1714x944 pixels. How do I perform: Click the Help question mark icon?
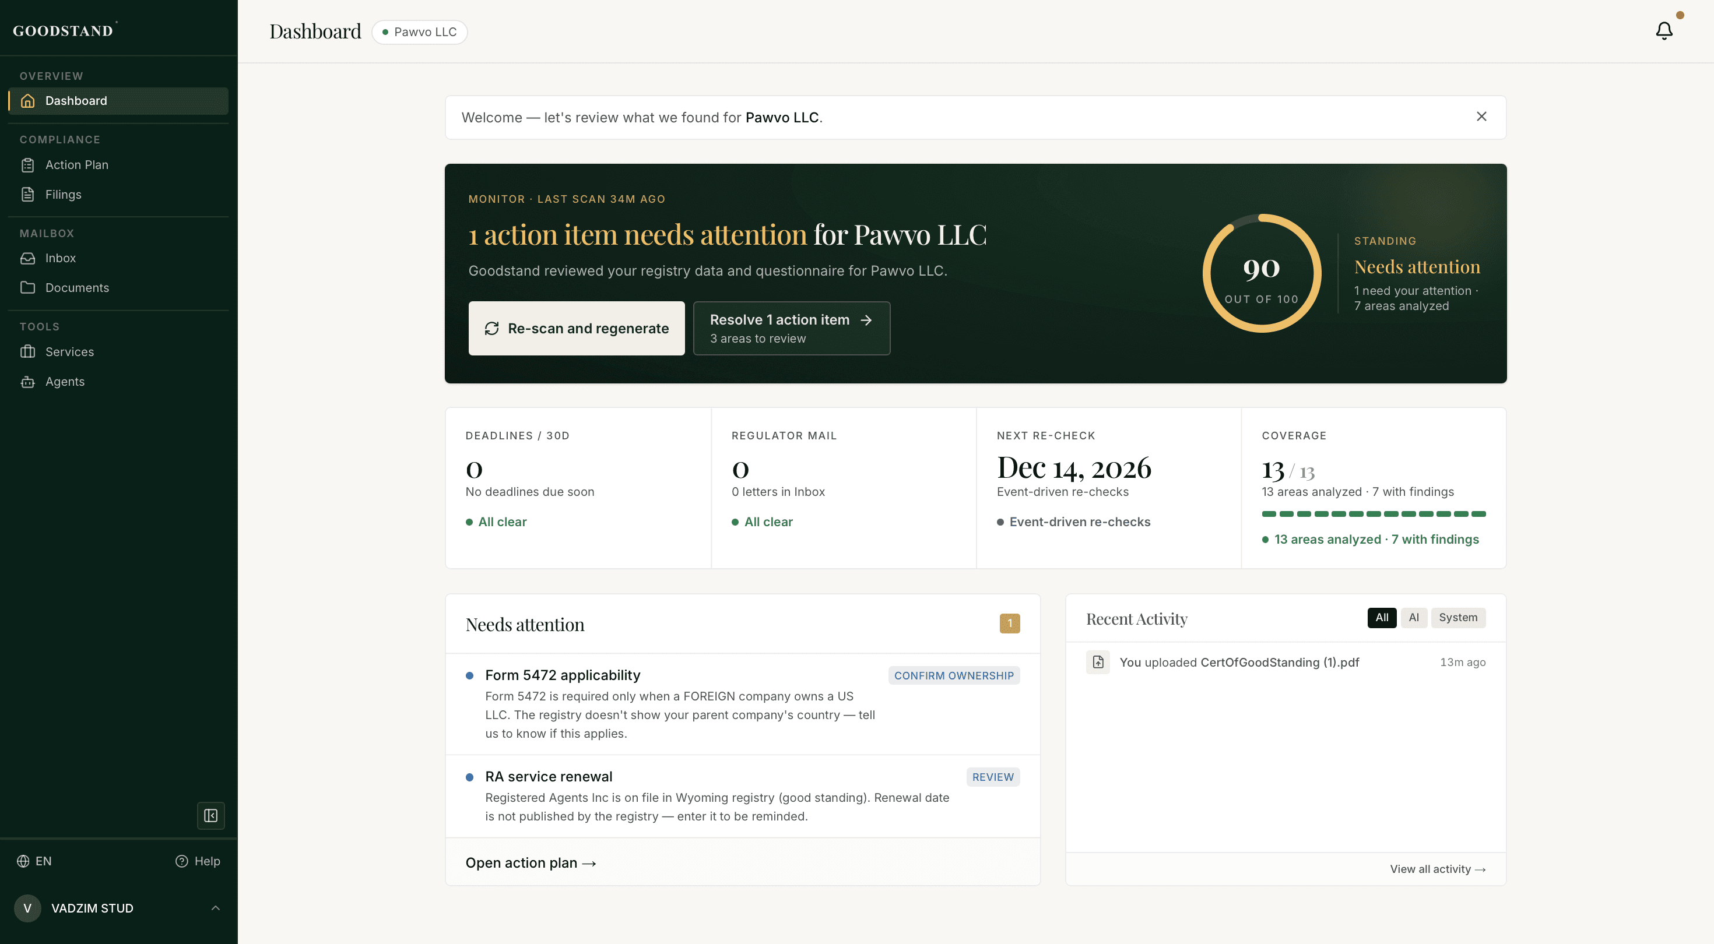[181, 861]
